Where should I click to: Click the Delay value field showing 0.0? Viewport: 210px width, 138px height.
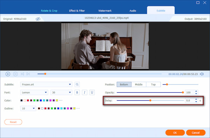click(x=190, y=100)
